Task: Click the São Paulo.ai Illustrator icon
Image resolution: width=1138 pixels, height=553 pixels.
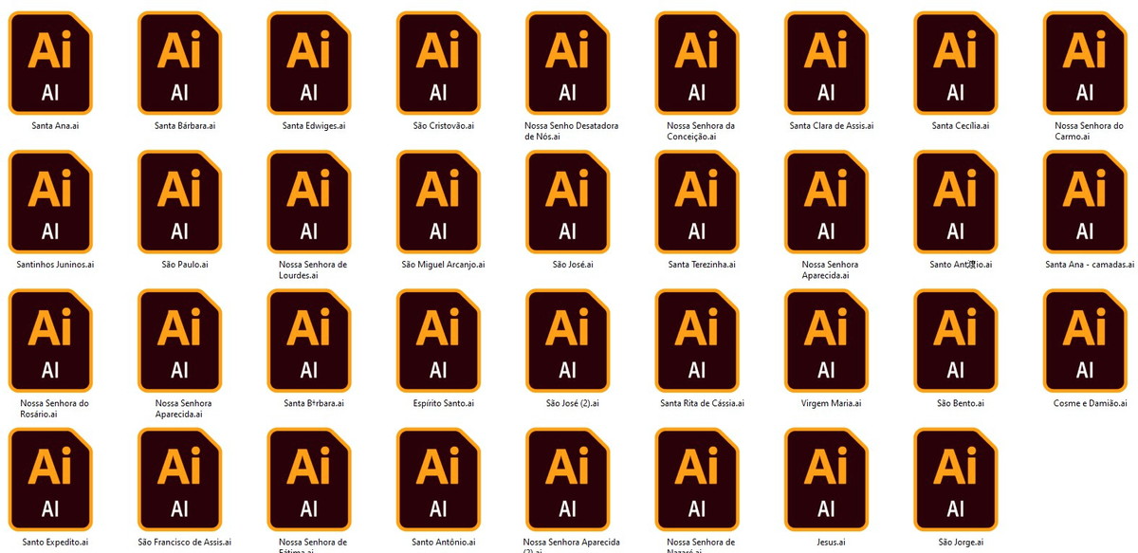Action: coord(180,202)
